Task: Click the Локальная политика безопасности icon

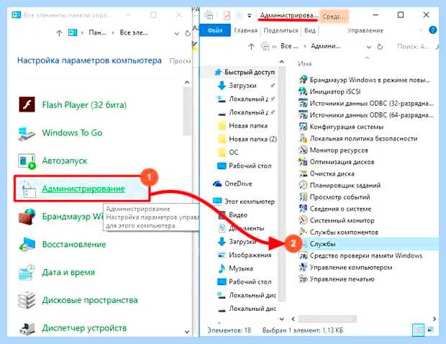Action: (x=304, y=139)
